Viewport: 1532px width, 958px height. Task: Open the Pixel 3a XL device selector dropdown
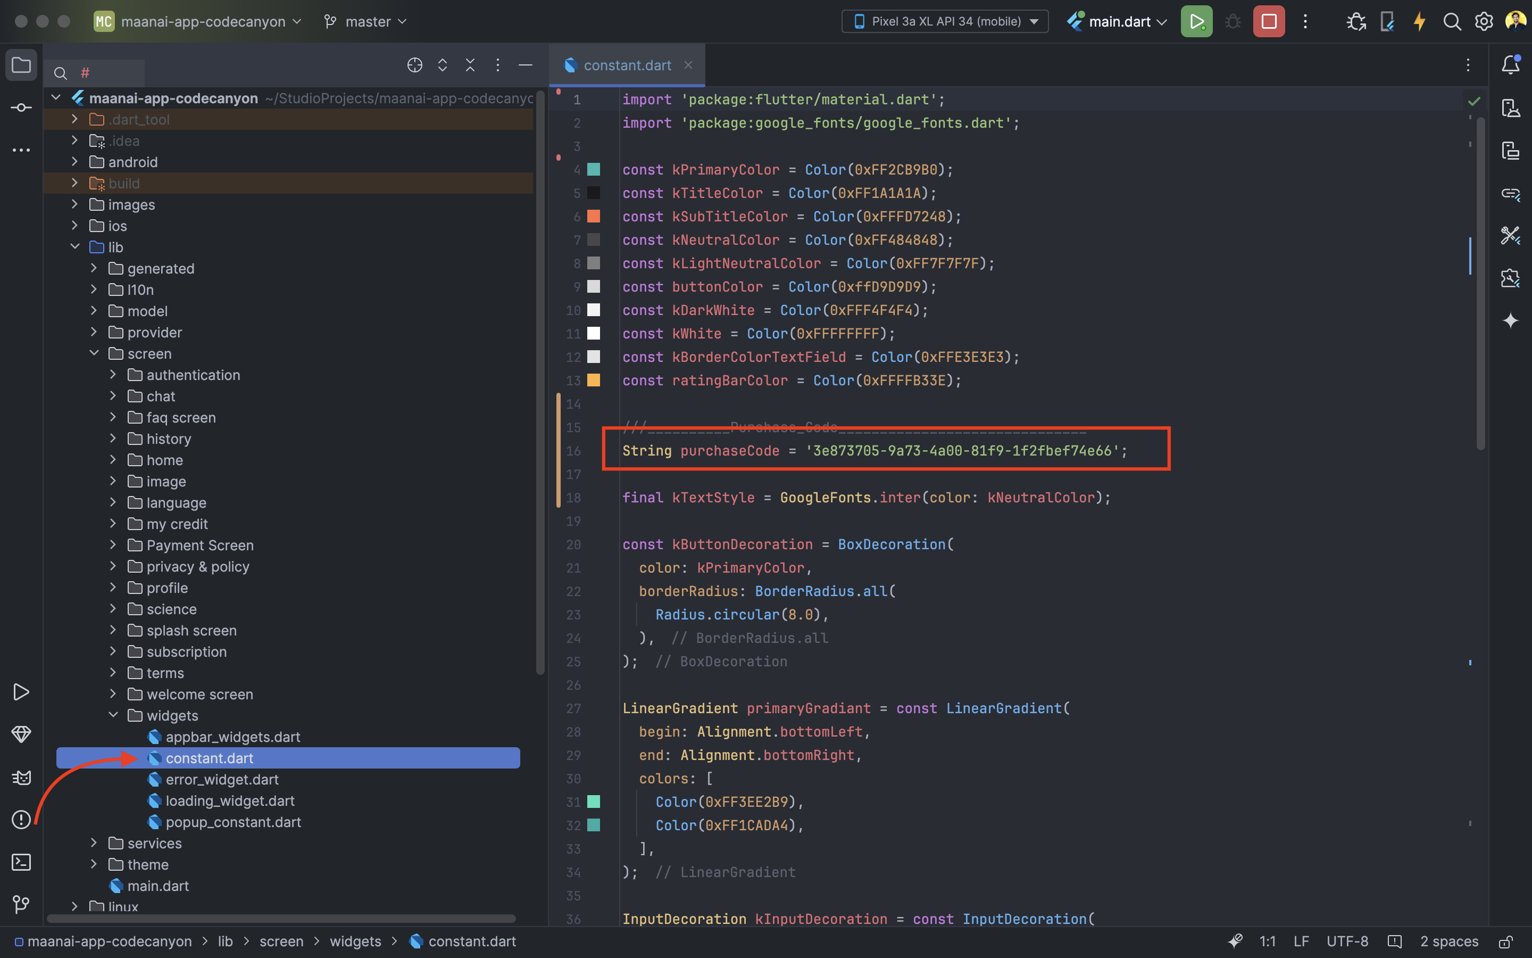pyautogui.click(x=945, y=21)
